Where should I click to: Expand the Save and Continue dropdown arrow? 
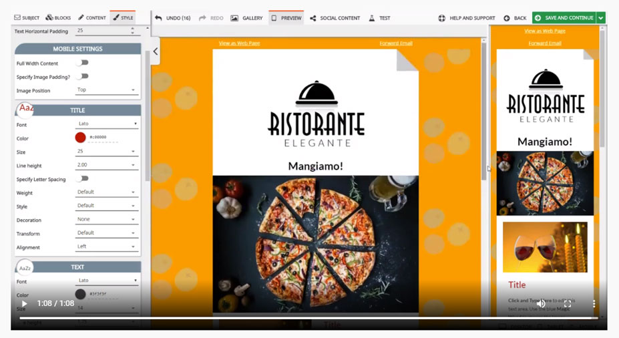(x=600, y=18)
